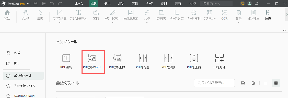This screenshot has width=288, height=98.
Task: Select the 切り取り crop tool
Action: [161, 15]
